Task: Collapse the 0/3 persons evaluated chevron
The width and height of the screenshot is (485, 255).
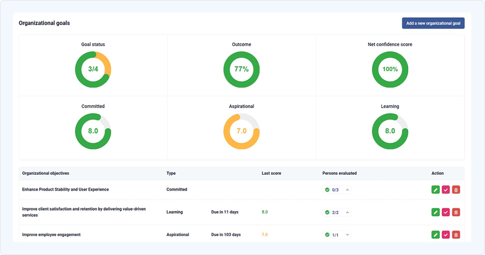Action: 347,190
